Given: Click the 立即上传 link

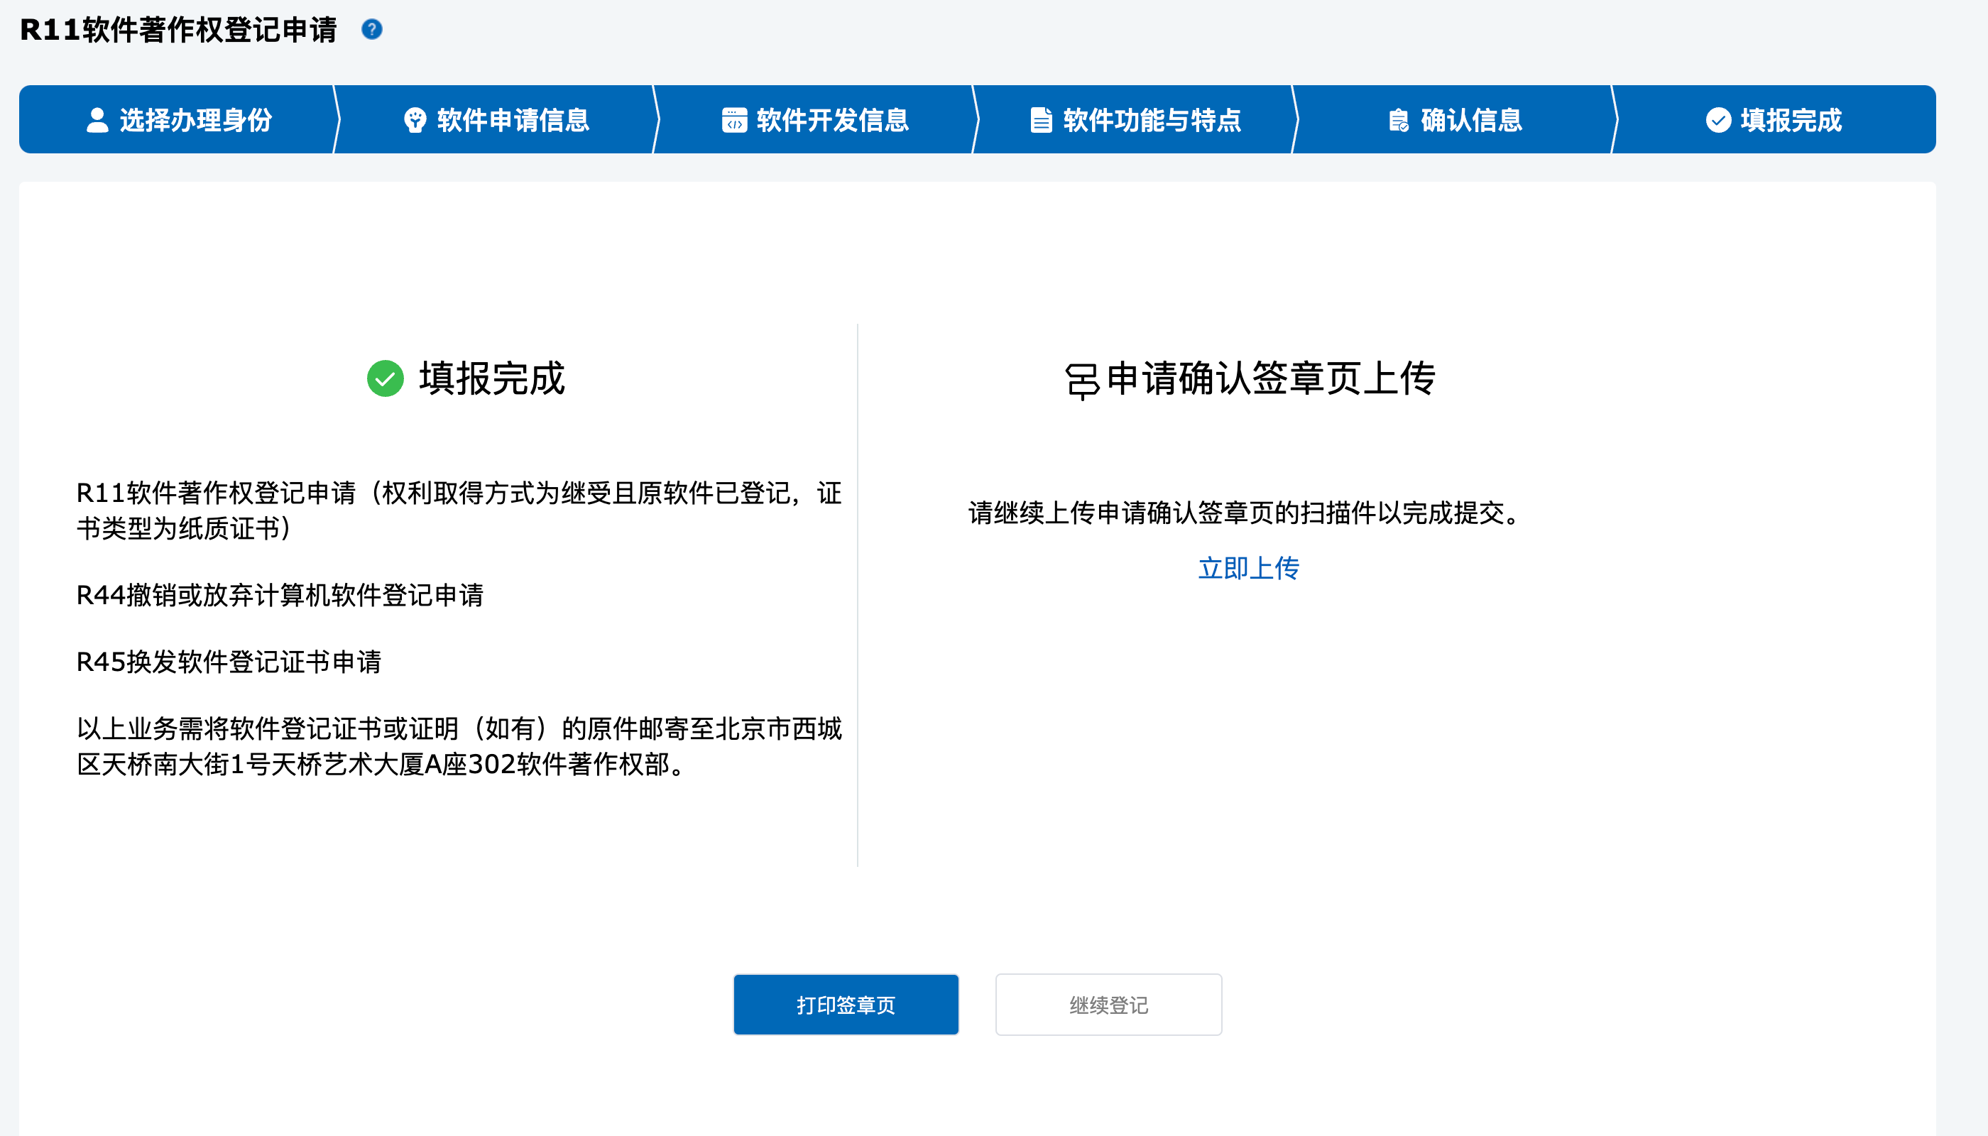Looking at the screenshot, I should click(x=1248, y=568).
